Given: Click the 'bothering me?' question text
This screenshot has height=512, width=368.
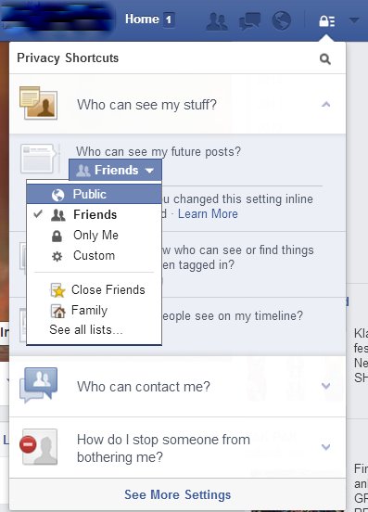Looking at the screenshot, I should (x=120, y=457).
